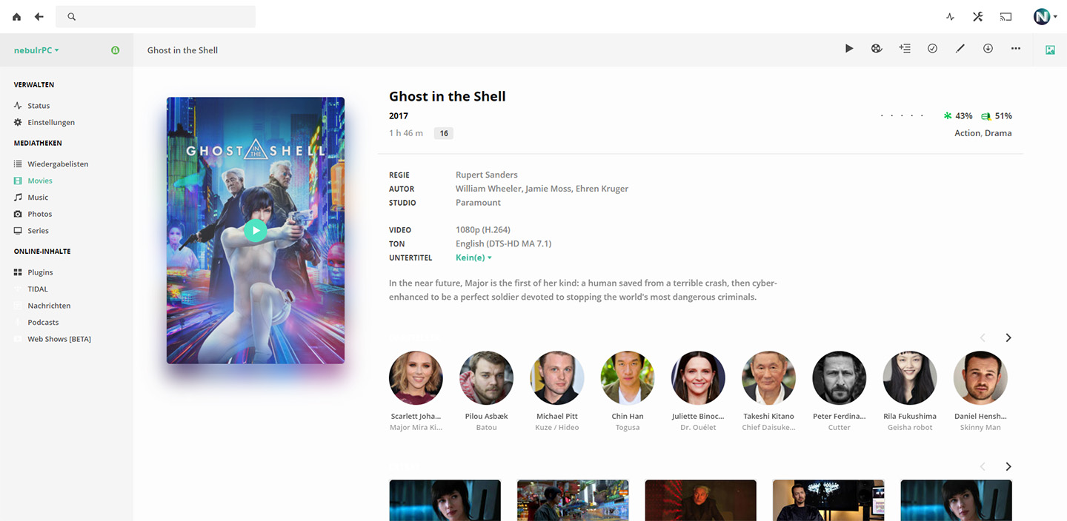Play the movie from the toolbar

point(849,48)
